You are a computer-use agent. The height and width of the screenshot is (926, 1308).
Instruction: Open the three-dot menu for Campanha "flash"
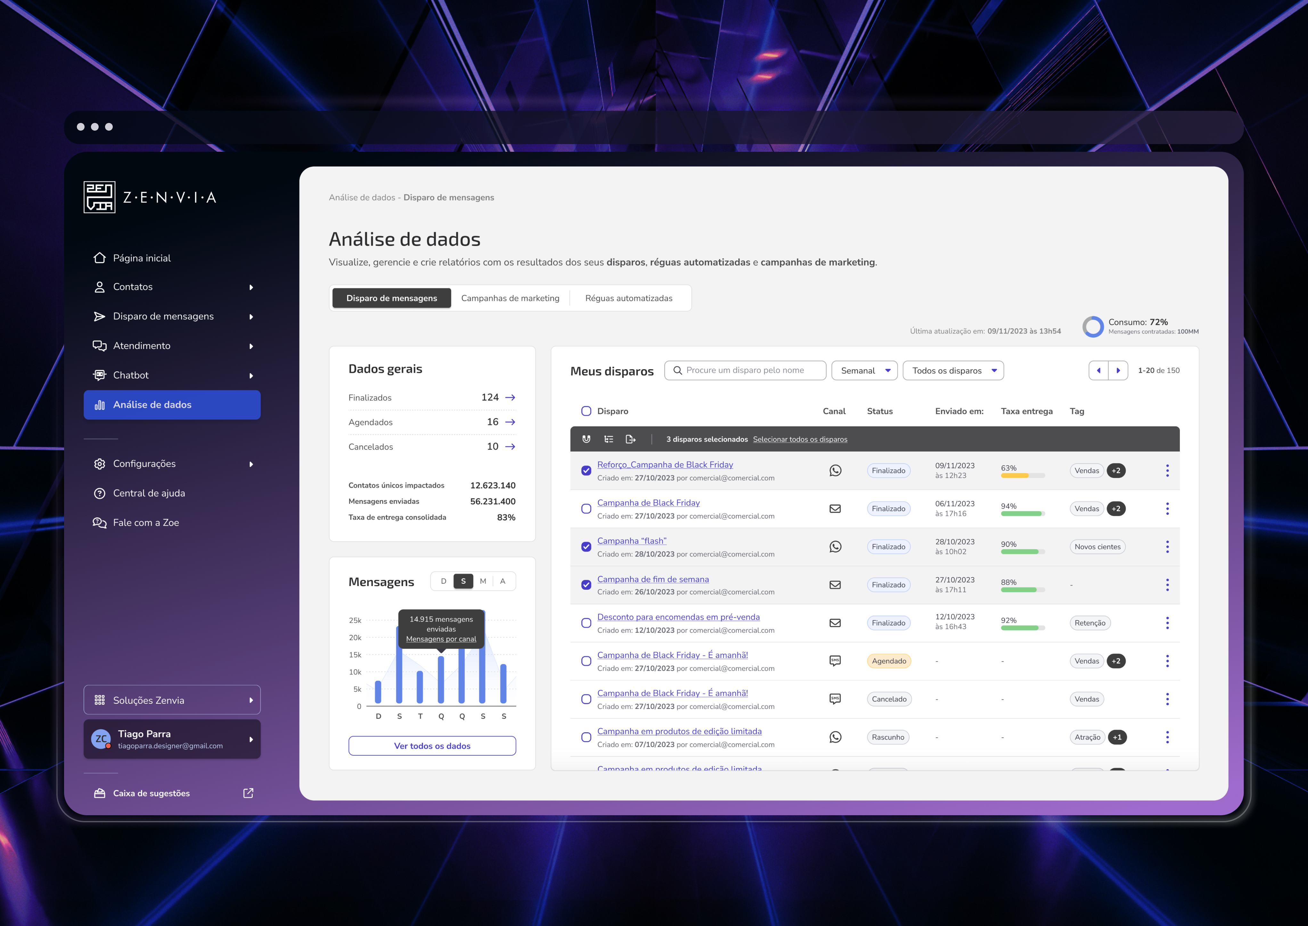[x=1167, y=547]
